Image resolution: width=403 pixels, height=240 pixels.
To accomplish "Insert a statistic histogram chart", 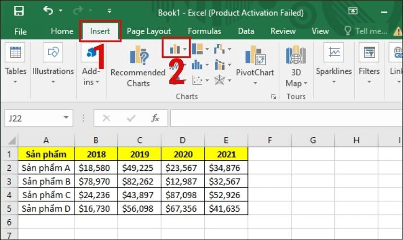I will point(200,65).
